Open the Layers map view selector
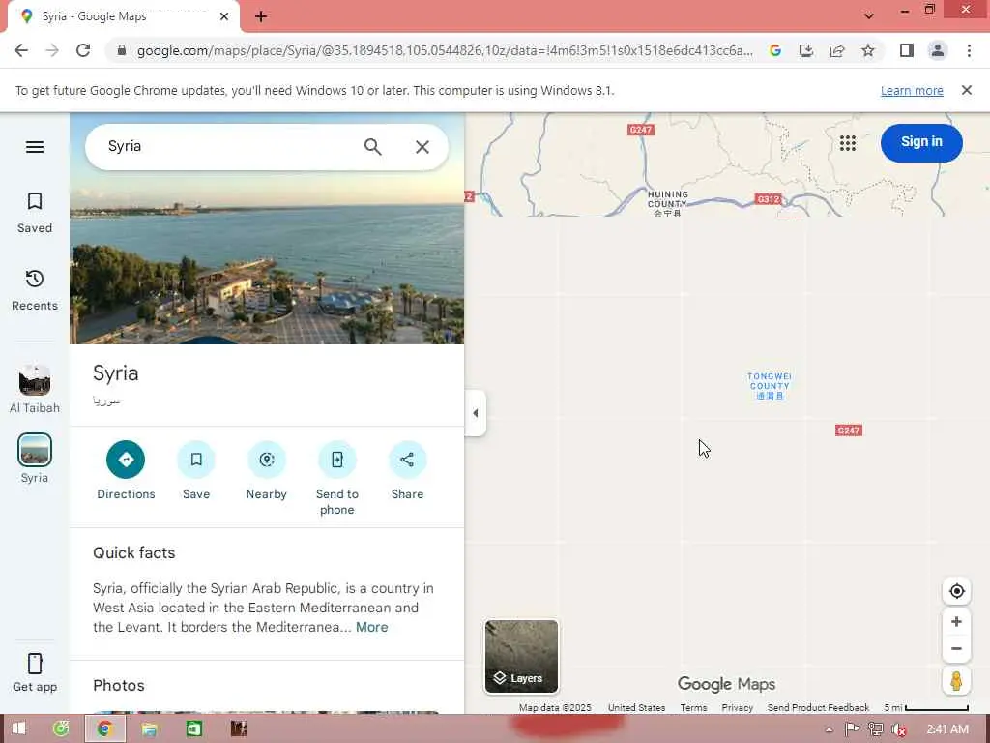This screenshot has height=743, width=990. point(521,657)
